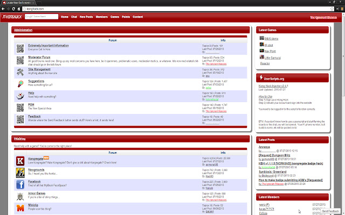345x215 pixels.
Task: Click the Armor Games shield icon
Action: click(x=20, y=196)
